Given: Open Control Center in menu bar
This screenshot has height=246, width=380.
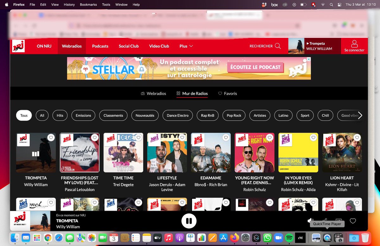Looking at the screenshot, I should click(339, 5).
